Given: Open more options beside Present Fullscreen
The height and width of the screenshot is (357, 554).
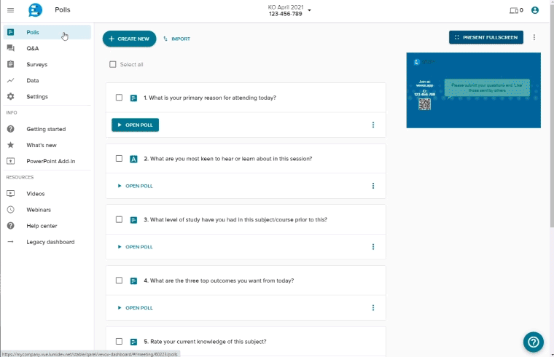Looking at the screenshot, I should [534, 37].
